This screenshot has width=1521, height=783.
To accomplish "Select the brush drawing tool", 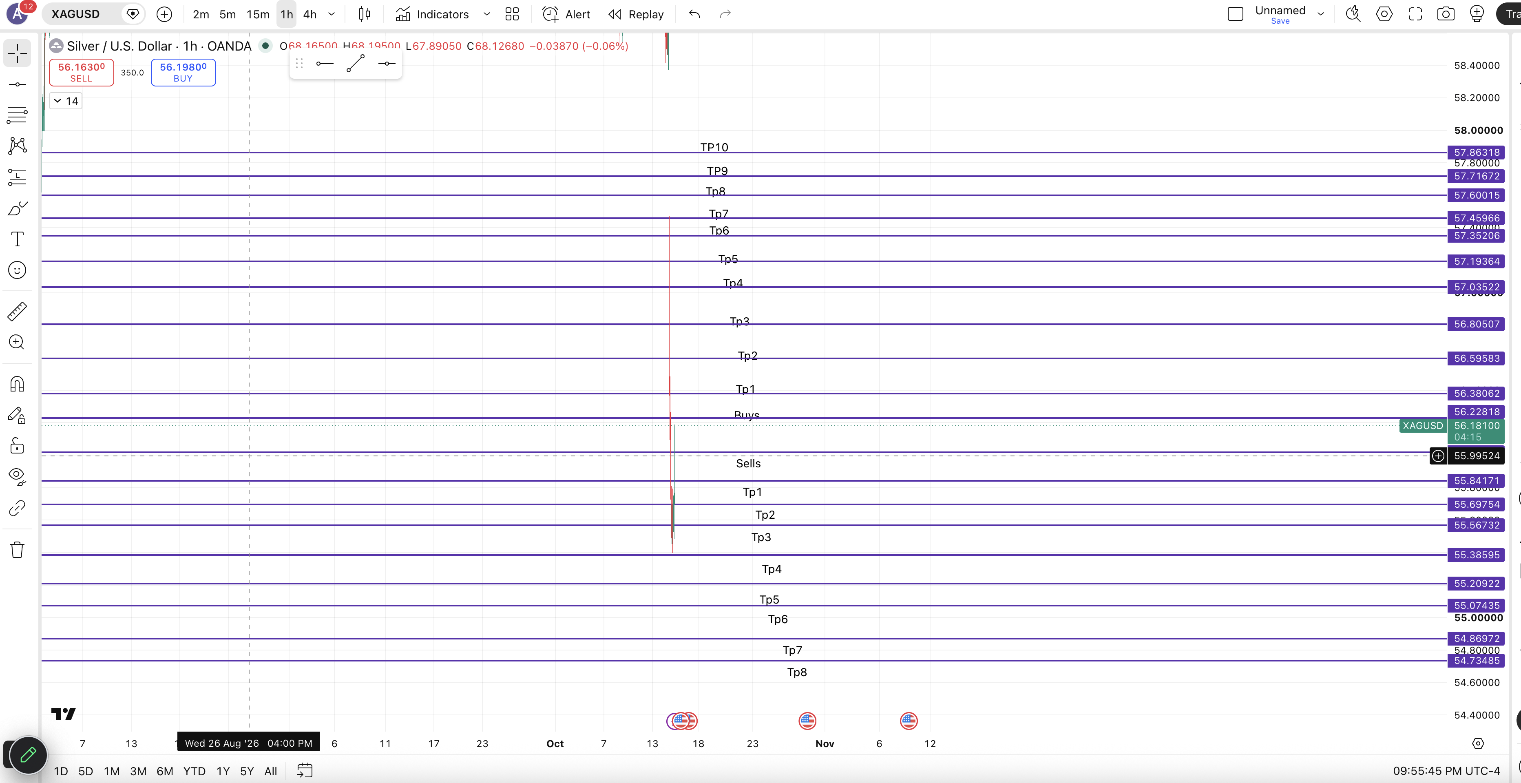I will [x=17, y=208].
